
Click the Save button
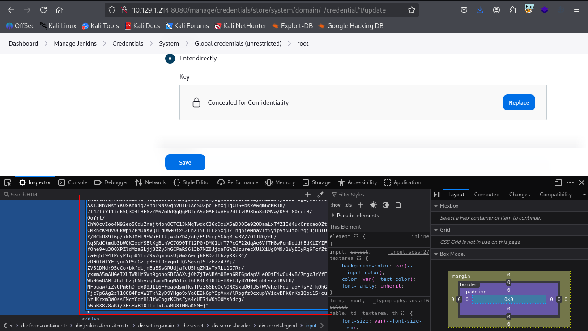tap(185, 162)
